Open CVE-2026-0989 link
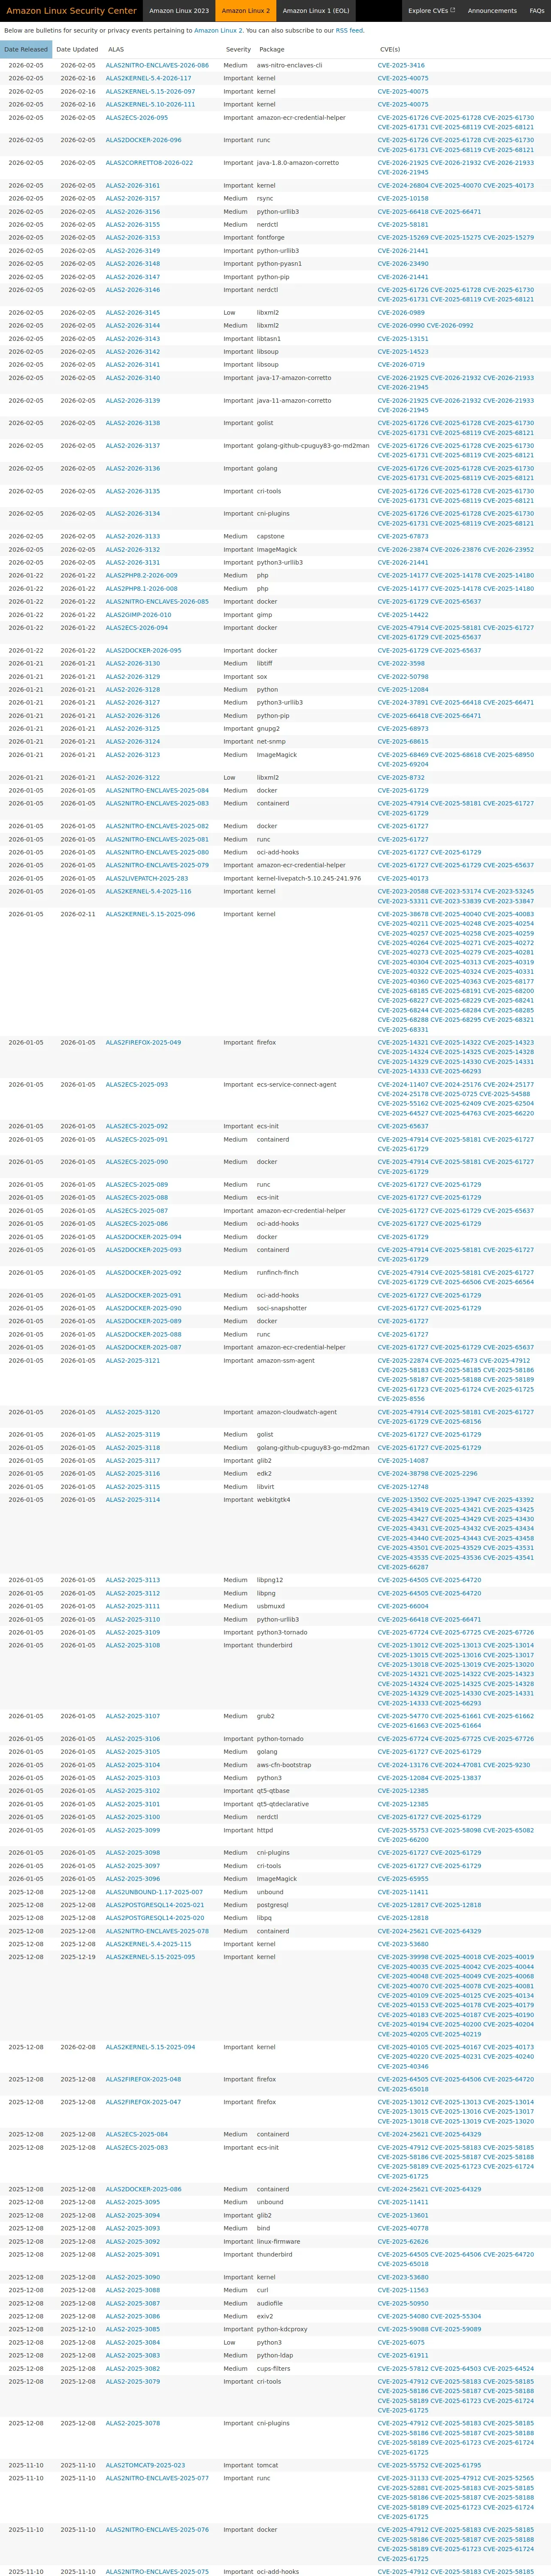 401,313
